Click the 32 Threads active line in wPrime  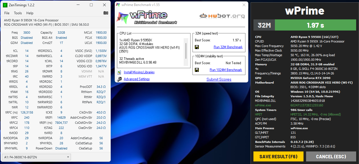[132, 59]
